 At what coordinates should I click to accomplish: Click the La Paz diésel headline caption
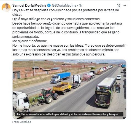[69, 114]
